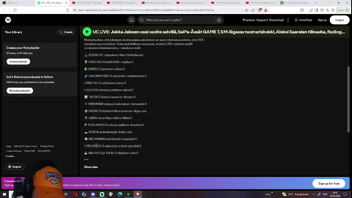Image resolution: width=352 pixels, height=198 pixels.
Task: Open the notification center icon
Action: click(x=345, y=194)
